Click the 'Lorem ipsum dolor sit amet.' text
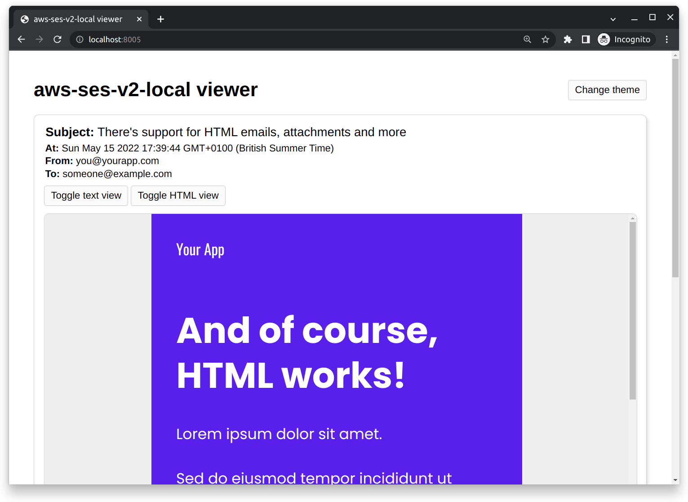Screen dimensions: 688x502 tap(279, 434)
